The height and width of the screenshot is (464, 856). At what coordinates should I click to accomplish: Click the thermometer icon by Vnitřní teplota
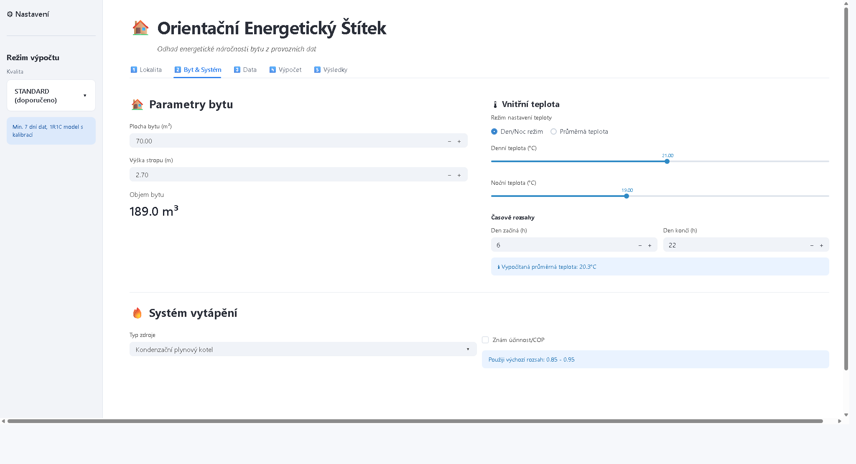click(495, 105)
